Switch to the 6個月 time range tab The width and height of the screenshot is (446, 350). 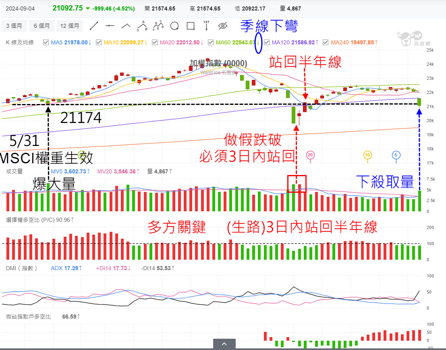[41, 25]
